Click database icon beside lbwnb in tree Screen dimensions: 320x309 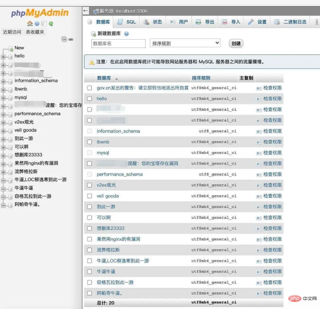point(10,90)
